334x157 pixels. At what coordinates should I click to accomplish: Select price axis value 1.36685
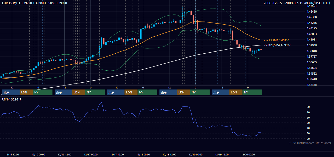coord(312,62)
